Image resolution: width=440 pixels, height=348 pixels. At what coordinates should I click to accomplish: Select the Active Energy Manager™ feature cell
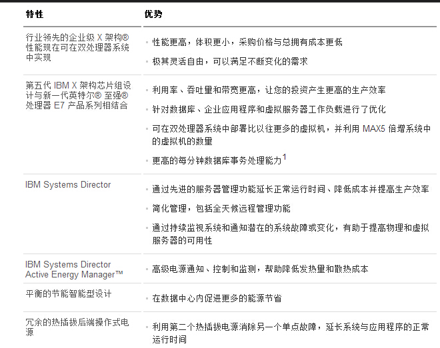click(74, 269)
